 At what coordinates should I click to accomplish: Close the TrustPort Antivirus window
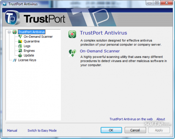167,3
